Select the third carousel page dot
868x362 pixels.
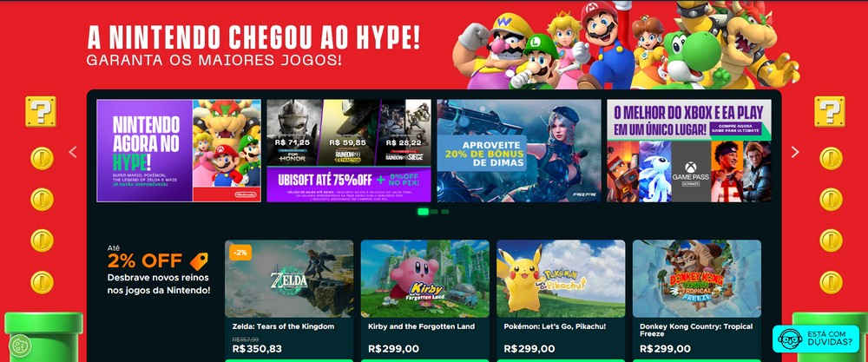pos(445,212)
